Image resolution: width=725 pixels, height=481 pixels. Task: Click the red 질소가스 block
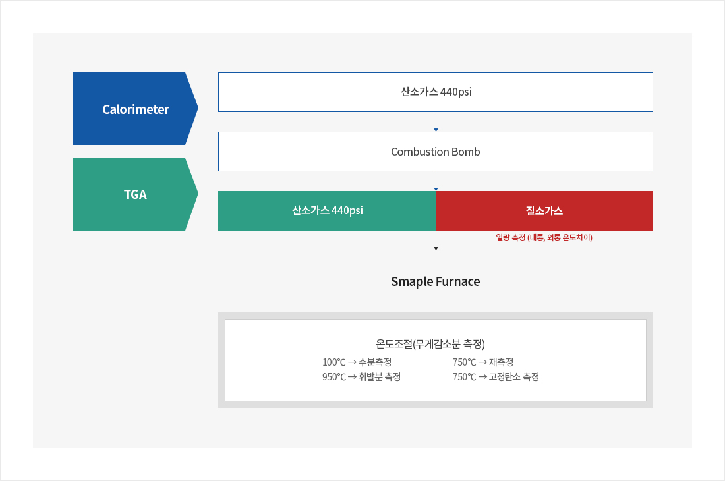pyautogui.click(x=544, y=211)
